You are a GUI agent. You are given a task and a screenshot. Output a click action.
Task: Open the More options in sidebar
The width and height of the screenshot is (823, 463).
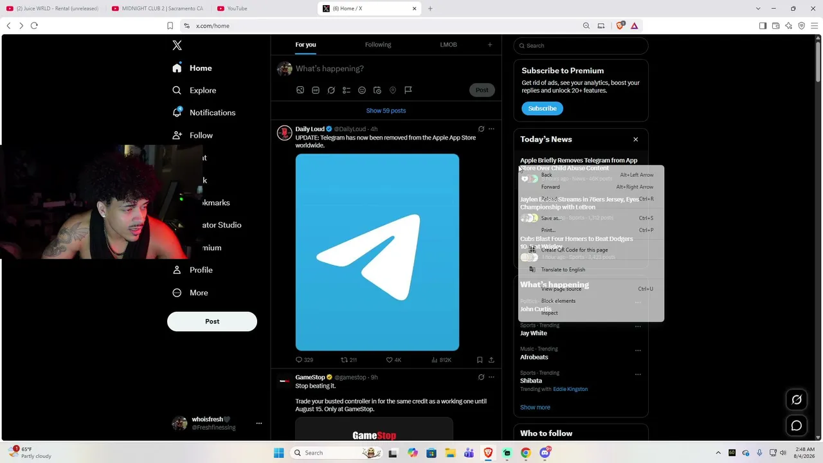(x=190, y=293)
